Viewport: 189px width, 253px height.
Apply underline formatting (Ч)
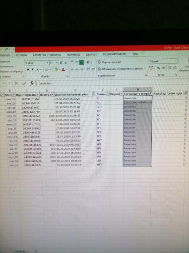(37, 69)
